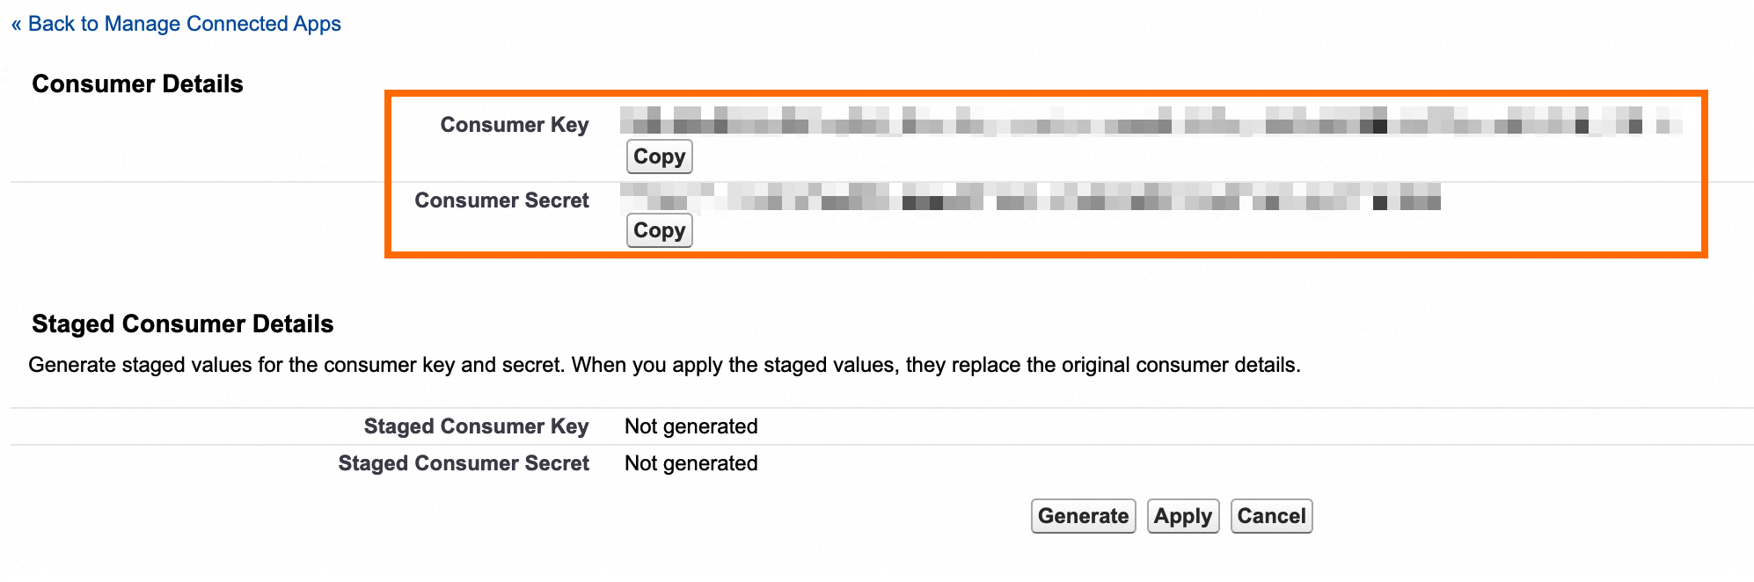Click the Staged Consumer Key label
1754x582 pixels.
476,426
